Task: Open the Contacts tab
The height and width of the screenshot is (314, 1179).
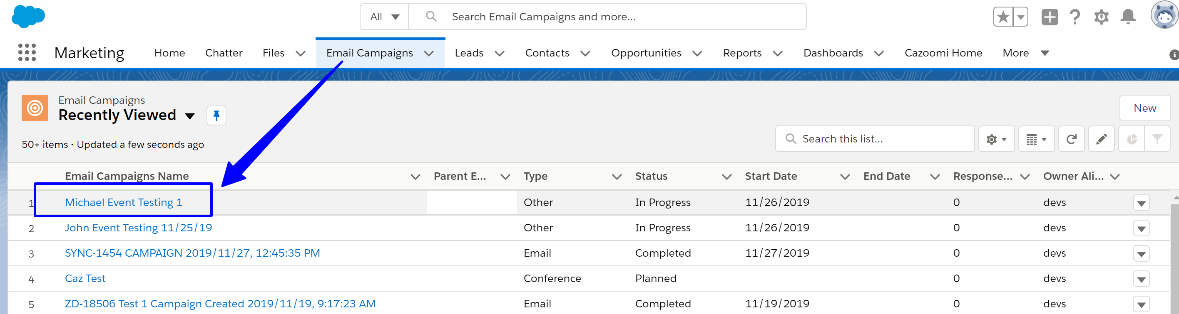Action: pos(547,53)
